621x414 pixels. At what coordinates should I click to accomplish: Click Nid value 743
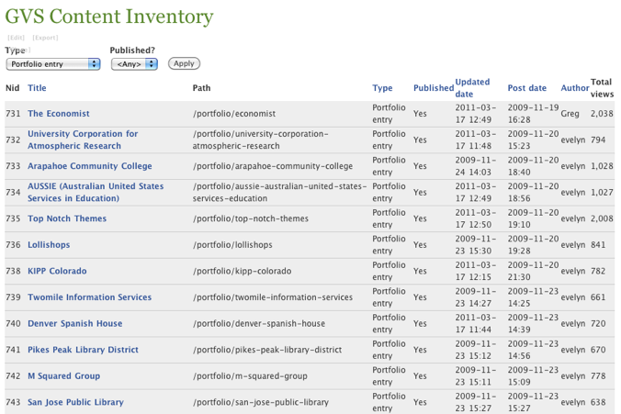(x=13, y=402)
